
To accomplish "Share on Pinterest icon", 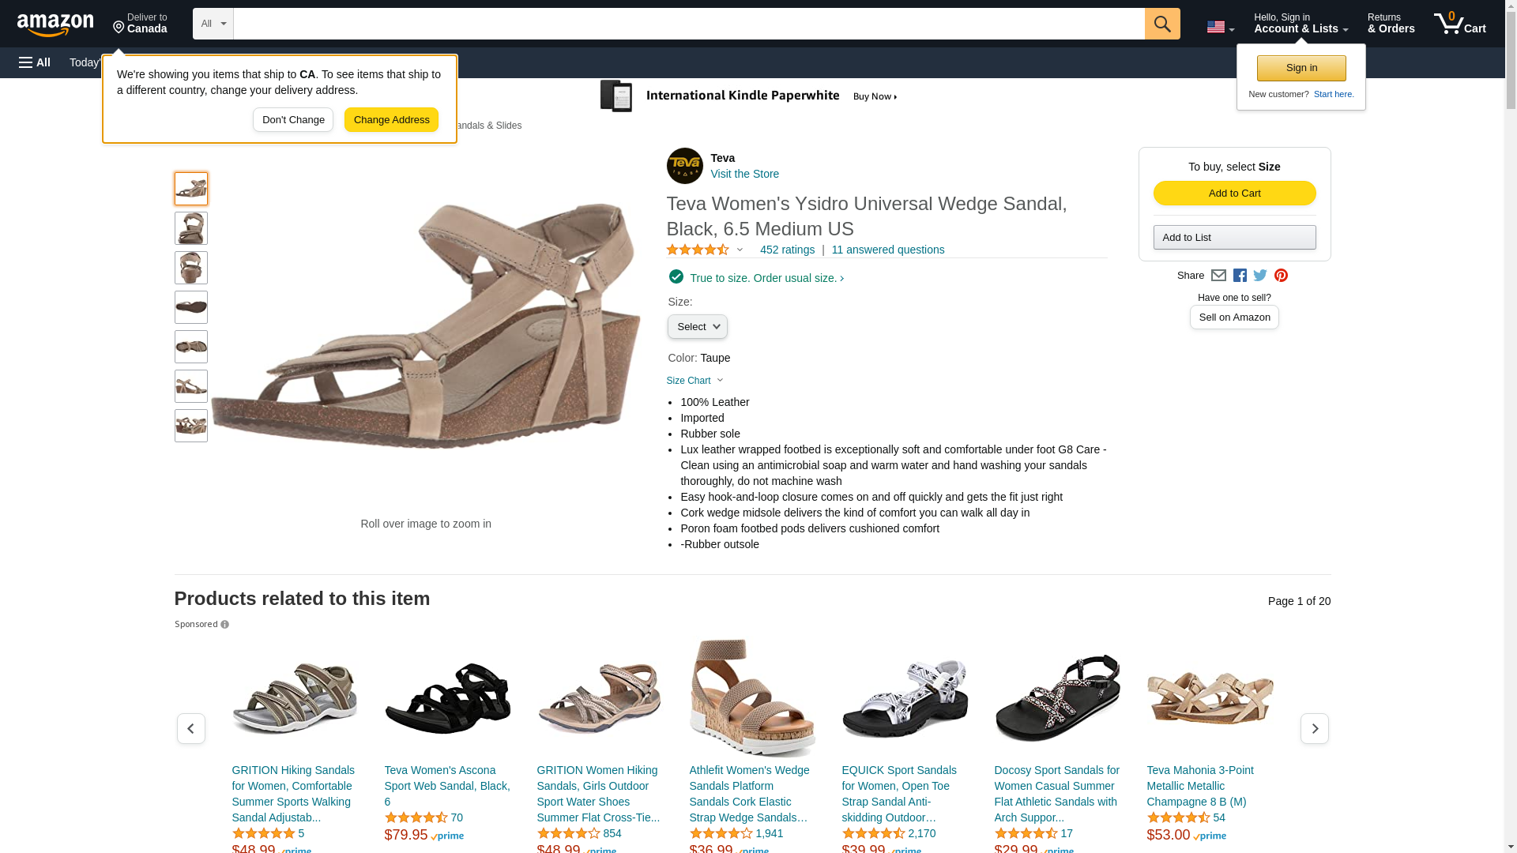I will (x=1281, y=276).
